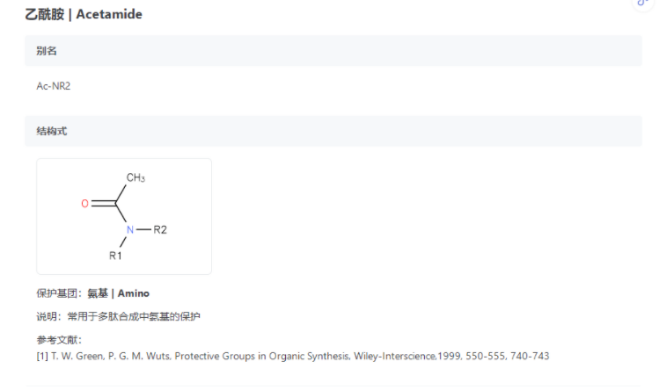Click the CH3 group in the structure
Image resolution: width=659 pixels, height=390 pixels.
(x=135, y=177)
